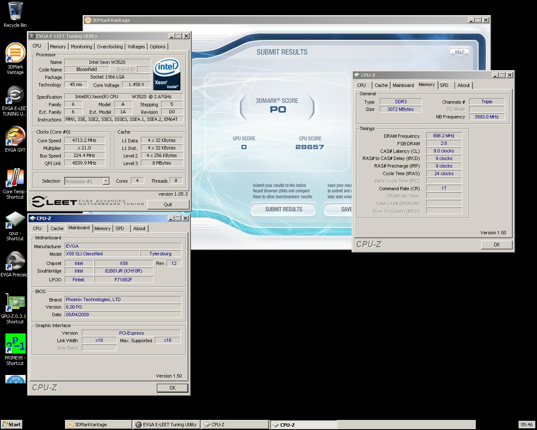Open cpuz shortcut desktop icon
This screenshot has width=537, height=430.
[15, 226]
